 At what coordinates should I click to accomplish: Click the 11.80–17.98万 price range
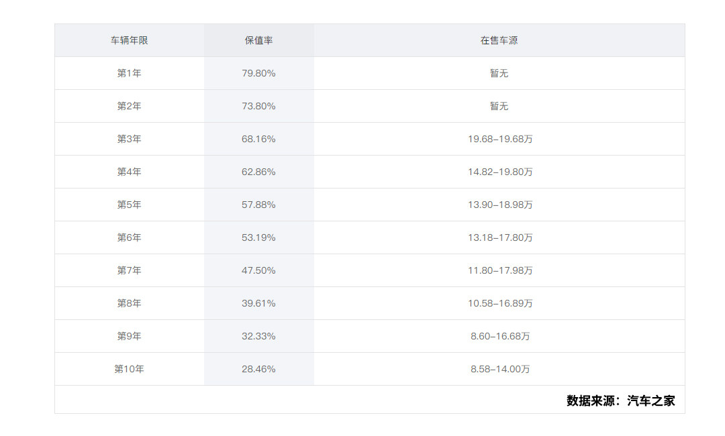(x=500, y=270)
